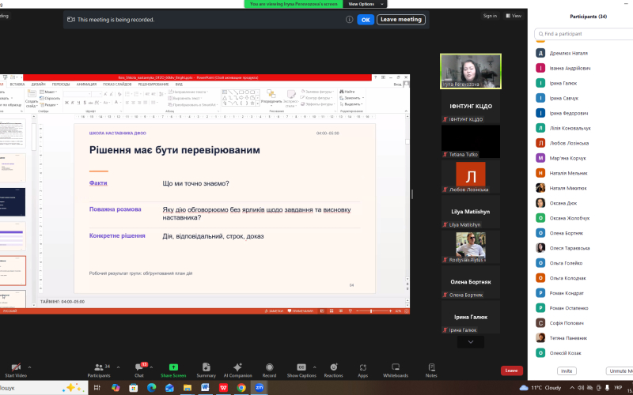Click the Zoom icon on the taskbar
Viewport: 633px width, 395px height.
(260, 388)
